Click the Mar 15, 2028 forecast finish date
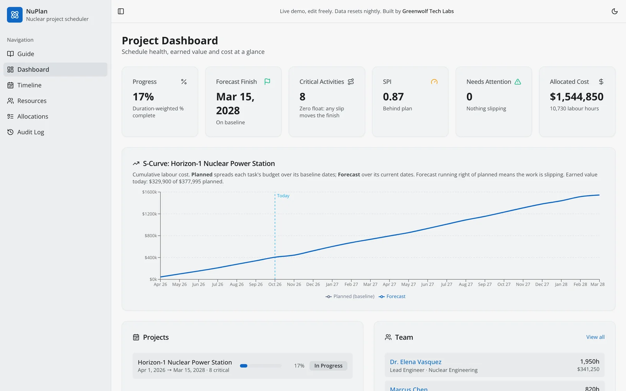Screen dimensions: 626x391 click(235, 104)
